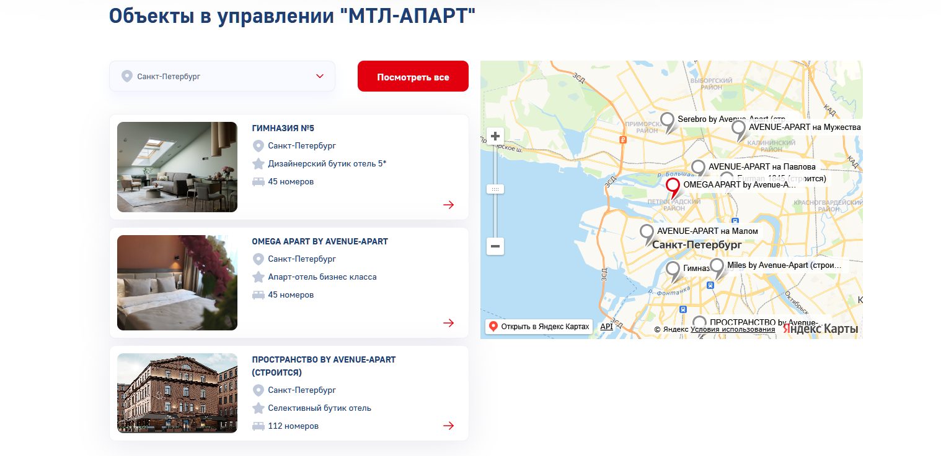The width and height of the screenshot is (941, 456).
Task: Select the AVENUE-APART на Малом map pin
Action: [x=647, y=235]
